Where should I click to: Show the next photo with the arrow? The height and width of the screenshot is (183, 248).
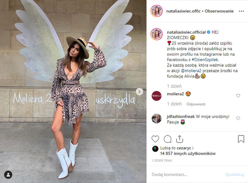[139, 92]
